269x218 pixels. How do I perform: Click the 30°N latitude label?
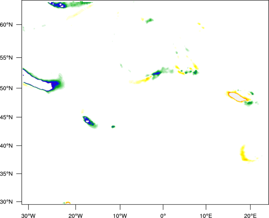point(6,202)
